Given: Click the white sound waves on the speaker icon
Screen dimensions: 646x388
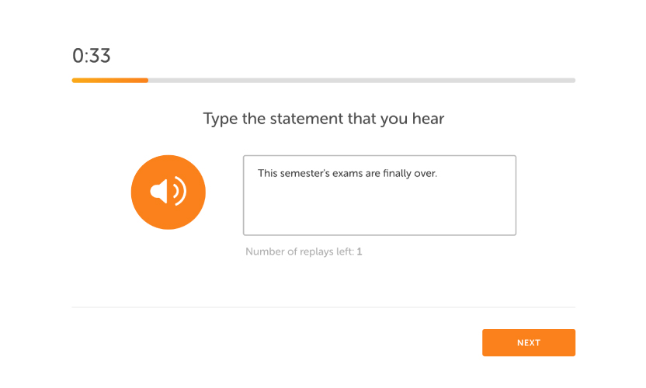Looking at the screenshot, I should (179, 191).
